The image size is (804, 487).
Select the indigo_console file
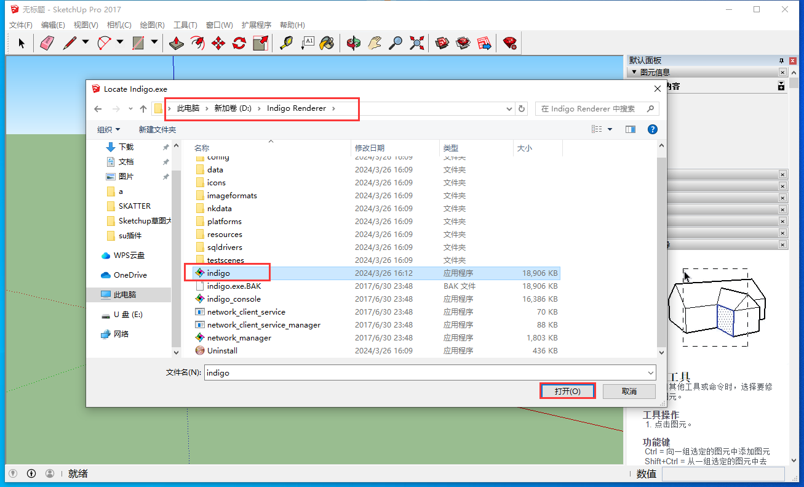click(234, 299)
